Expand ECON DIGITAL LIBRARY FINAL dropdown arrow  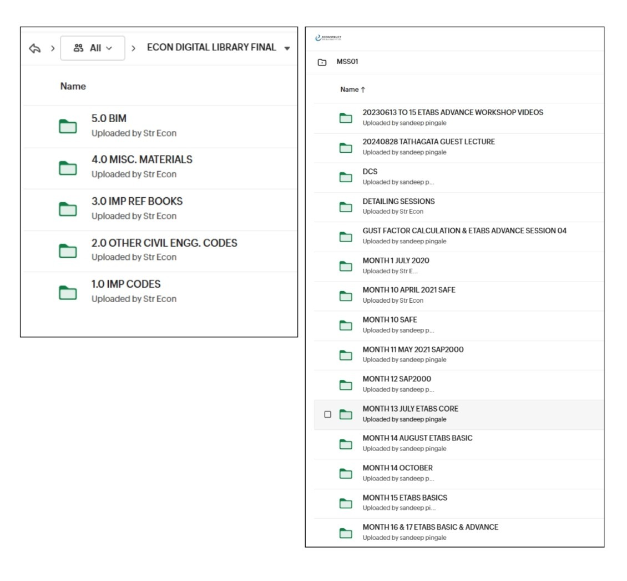point(287,48)
